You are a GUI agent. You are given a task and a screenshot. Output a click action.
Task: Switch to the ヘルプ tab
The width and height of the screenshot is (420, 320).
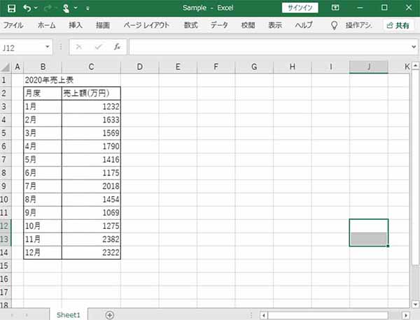click(x=304, y=25)
